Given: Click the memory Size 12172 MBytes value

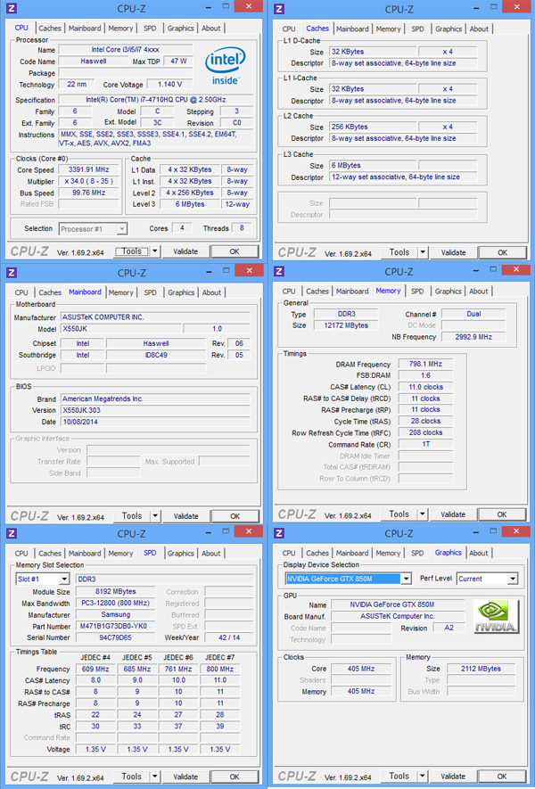Looking at the screenshot, I should [346, 325].
